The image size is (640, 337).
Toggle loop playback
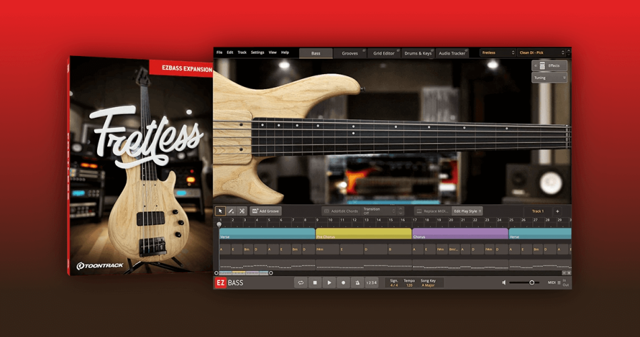[x=301, y=282]
